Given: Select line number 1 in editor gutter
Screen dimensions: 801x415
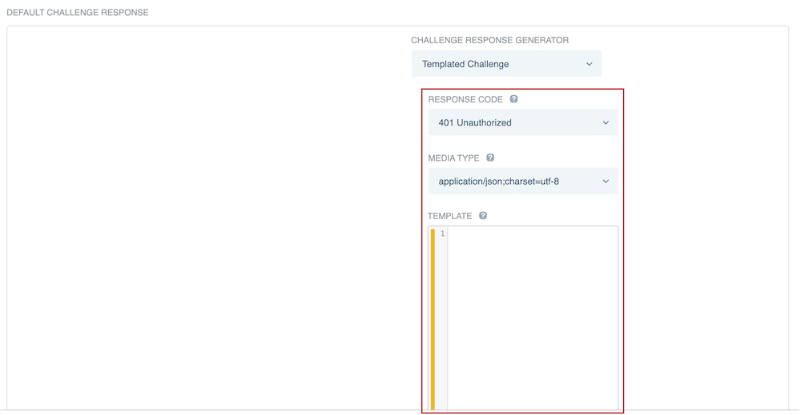Looking at the screenshot, I should pyautogui.click(x=442, y=233).
